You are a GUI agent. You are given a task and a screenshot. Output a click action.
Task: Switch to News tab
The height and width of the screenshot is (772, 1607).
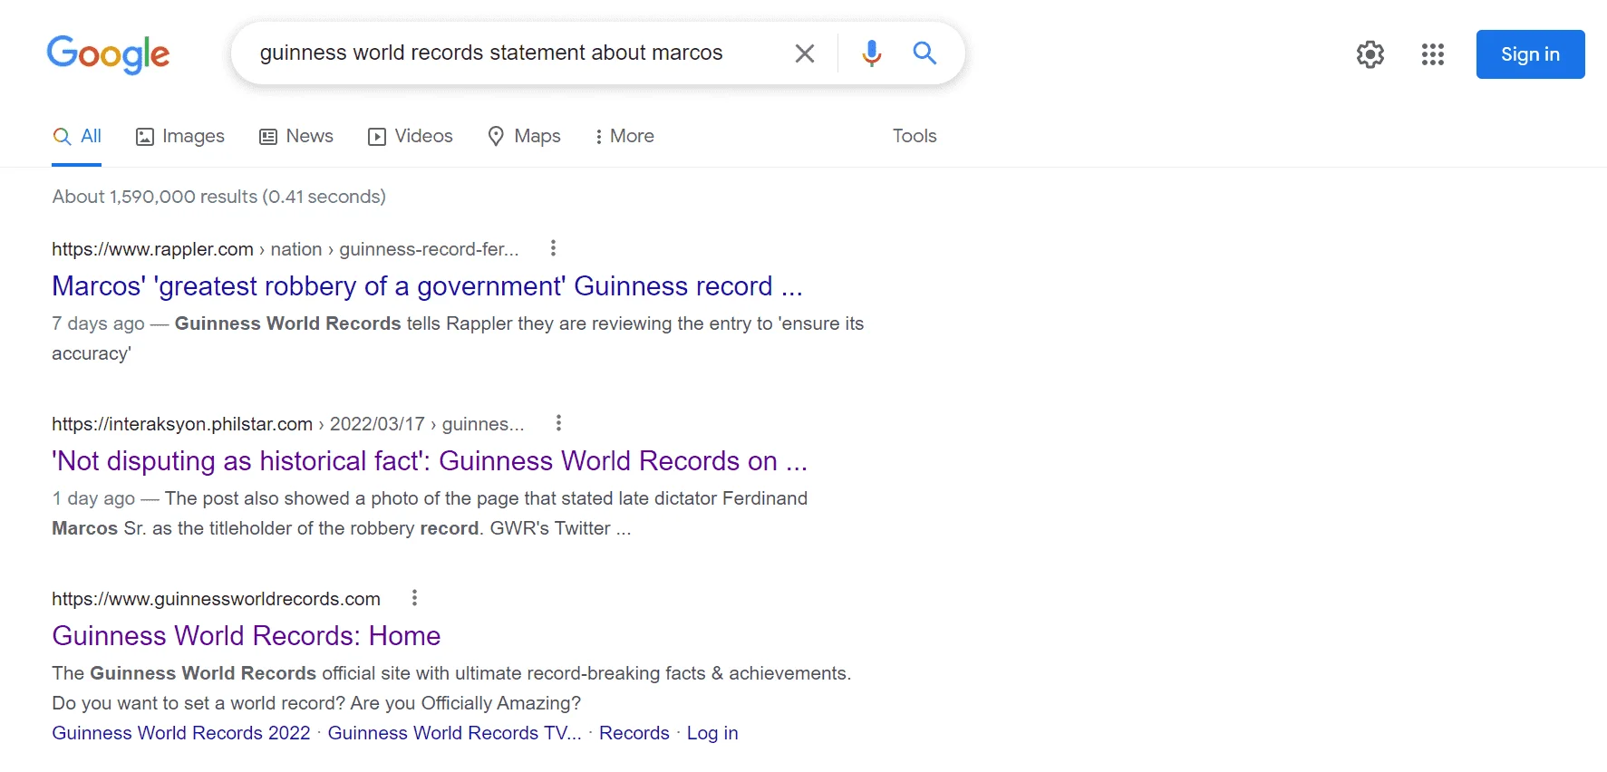[x=296, y=136]
